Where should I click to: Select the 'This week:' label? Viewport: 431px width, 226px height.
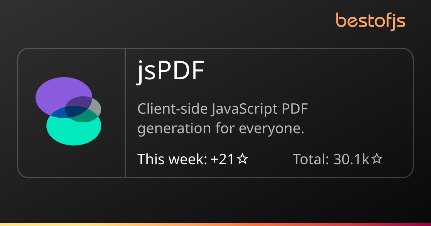(x=172, y=159)
